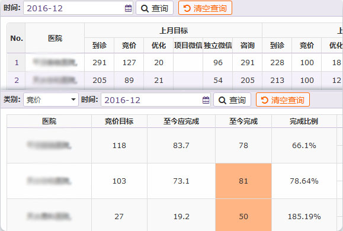Select the 至今完成 column header
The image size is (343, 231).
243,121
